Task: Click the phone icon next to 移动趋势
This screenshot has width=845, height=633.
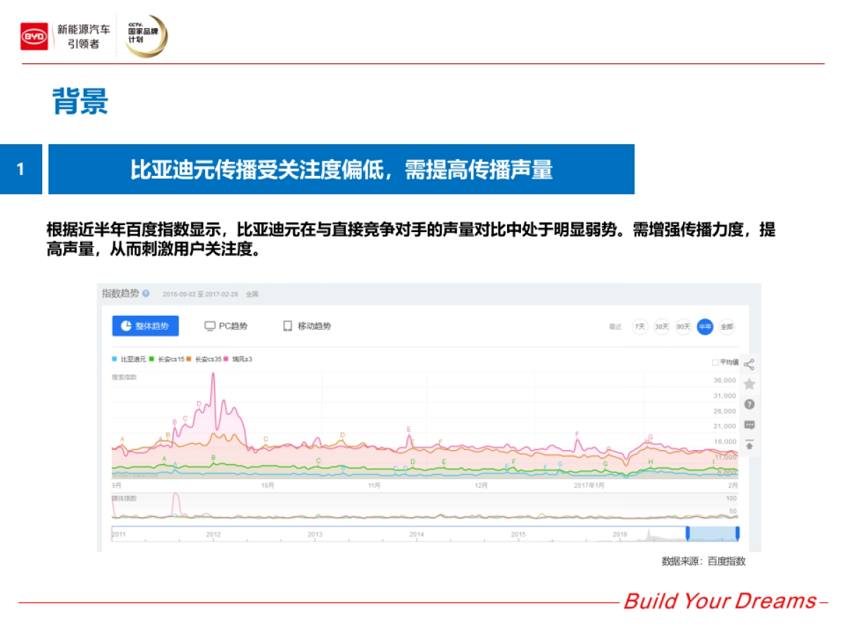Action: point(287,326)
